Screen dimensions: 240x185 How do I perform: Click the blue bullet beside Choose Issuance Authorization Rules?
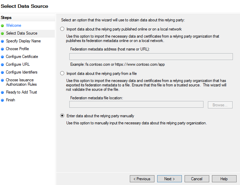point(2,80)
